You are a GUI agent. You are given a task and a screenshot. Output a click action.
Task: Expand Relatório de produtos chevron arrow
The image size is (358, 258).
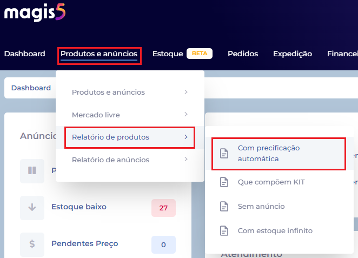click(x=186, y=137)
